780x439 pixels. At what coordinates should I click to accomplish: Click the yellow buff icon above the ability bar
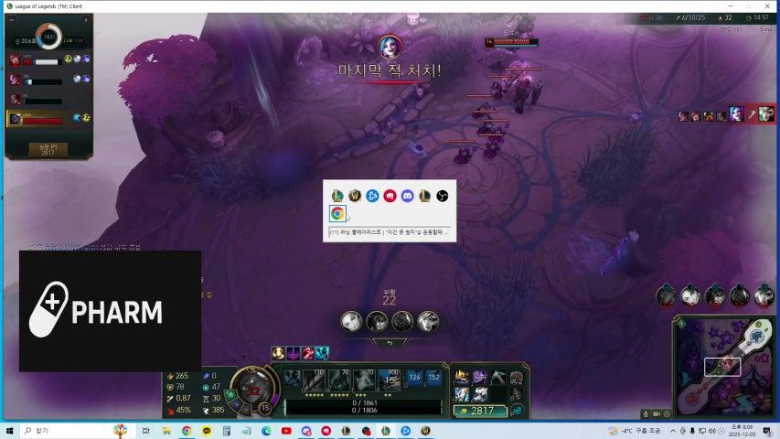click(x=279, y=353)
